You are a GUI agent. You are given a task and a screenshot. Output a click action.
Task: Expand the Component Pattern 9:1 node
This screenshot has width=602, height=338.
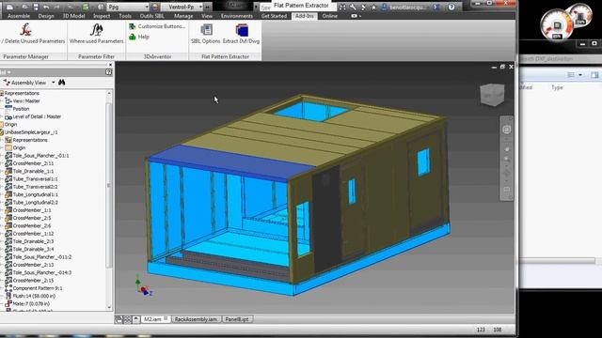2,288
